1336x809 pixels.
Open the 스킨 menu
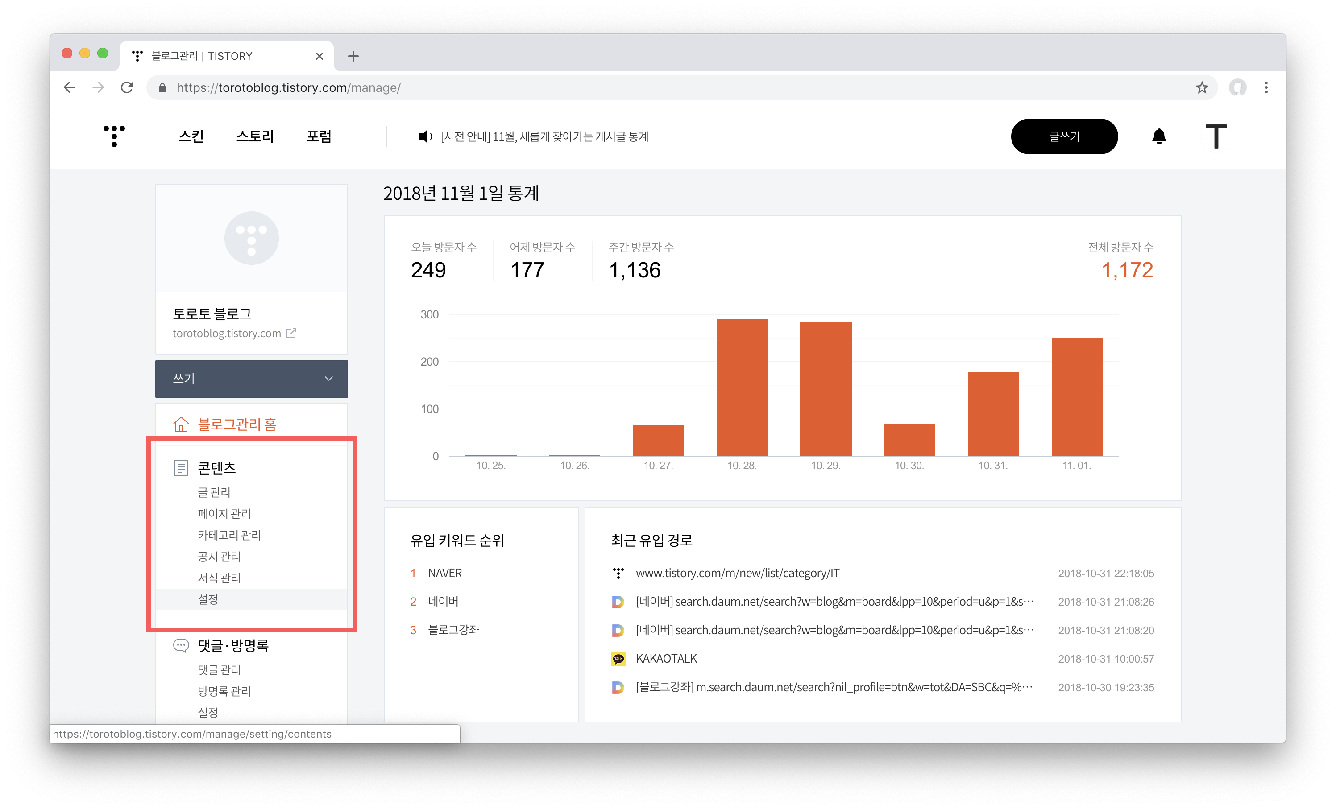(x=191, y=136)
